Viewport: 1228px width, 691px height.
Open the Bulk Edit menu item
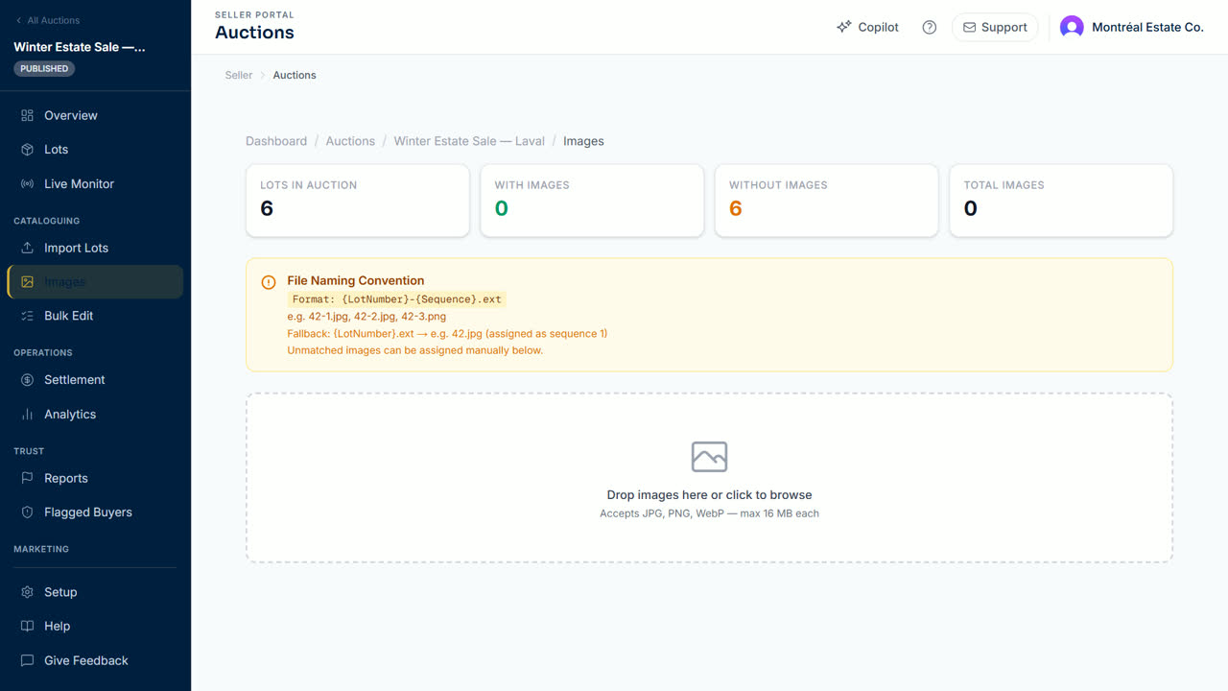[x=95, y=316]
